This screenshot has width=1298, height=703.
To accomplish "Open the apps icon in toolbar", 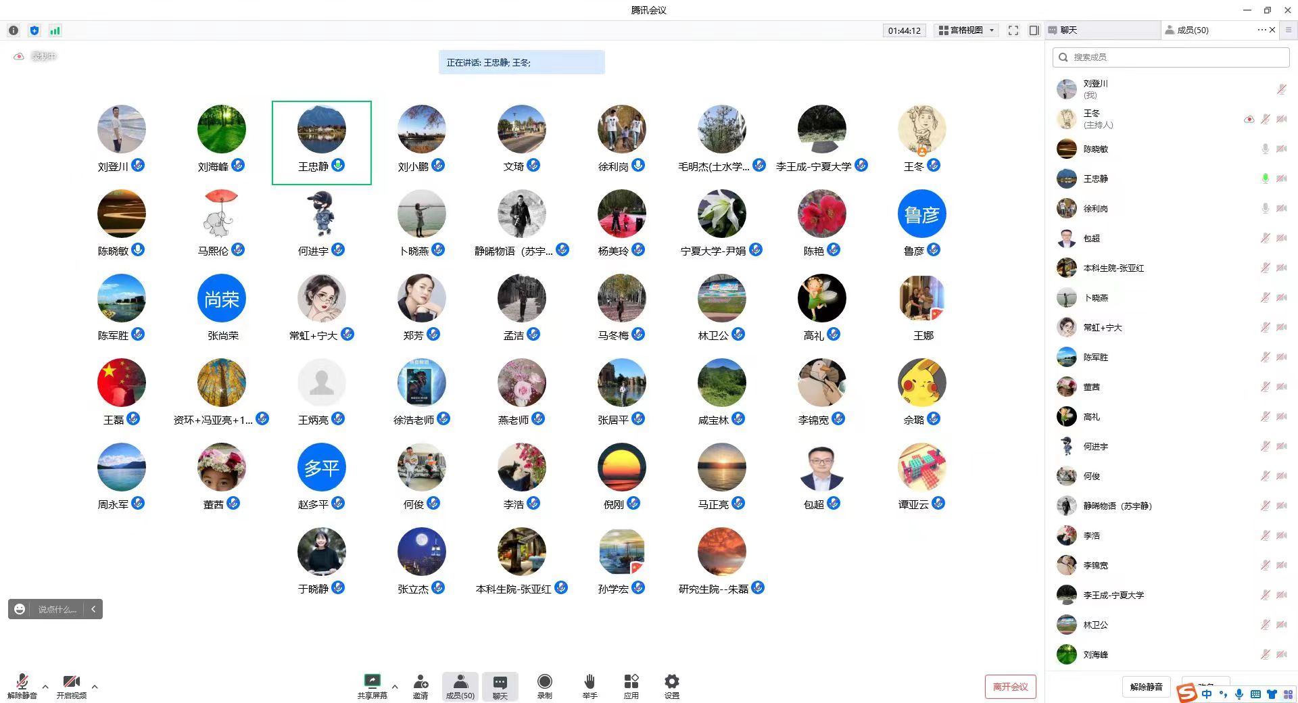I will coord(631,681).
